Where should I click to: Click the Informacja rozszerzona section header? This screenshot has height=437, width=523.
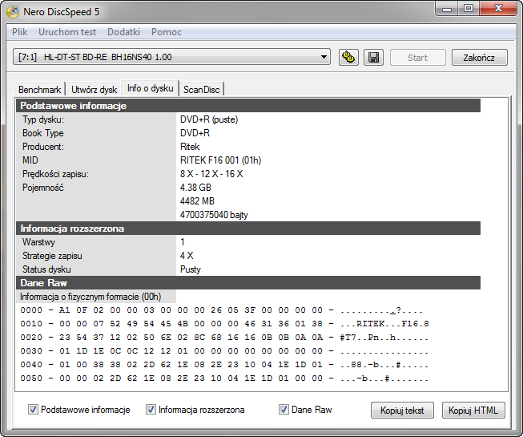(248, 229)
